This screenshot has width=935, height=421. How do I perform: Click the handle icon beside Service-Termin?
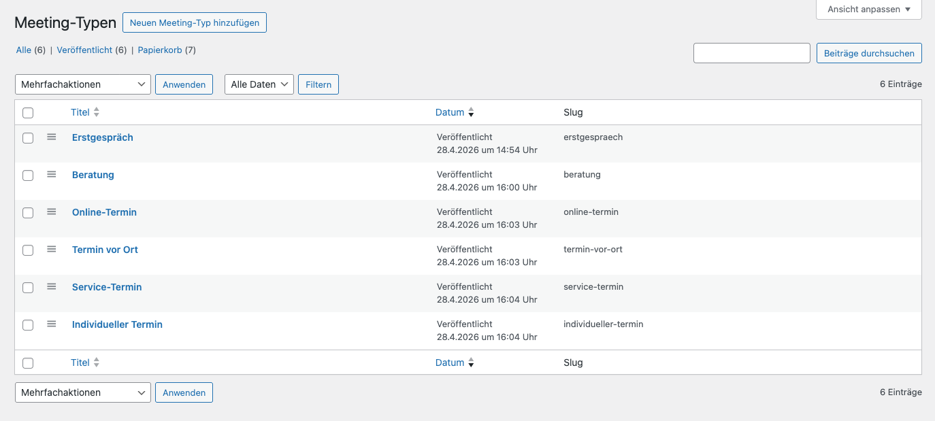pyautogui.click(x=51, y=286)
